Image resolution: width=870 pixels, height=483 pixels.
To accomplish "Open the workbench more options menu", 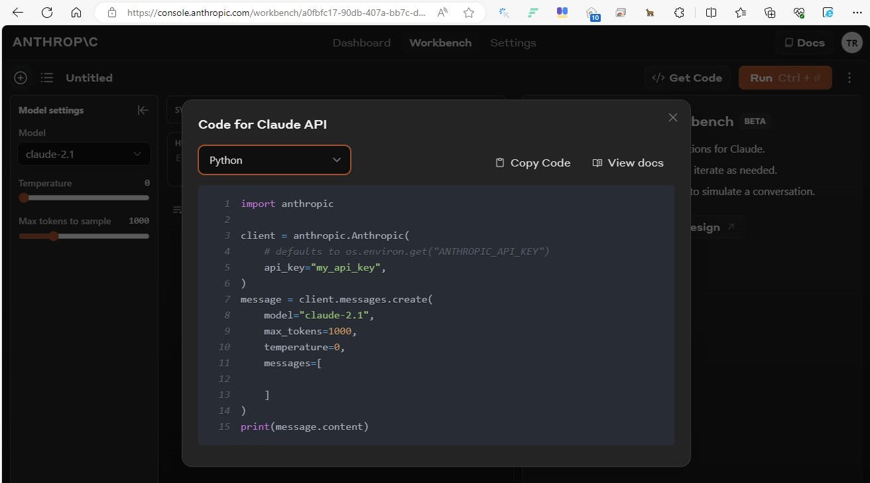I will click(x=849, y=78).
